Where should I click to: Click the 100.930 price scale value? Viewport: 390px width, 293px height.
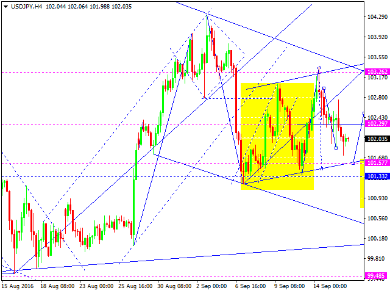point(377,198)
